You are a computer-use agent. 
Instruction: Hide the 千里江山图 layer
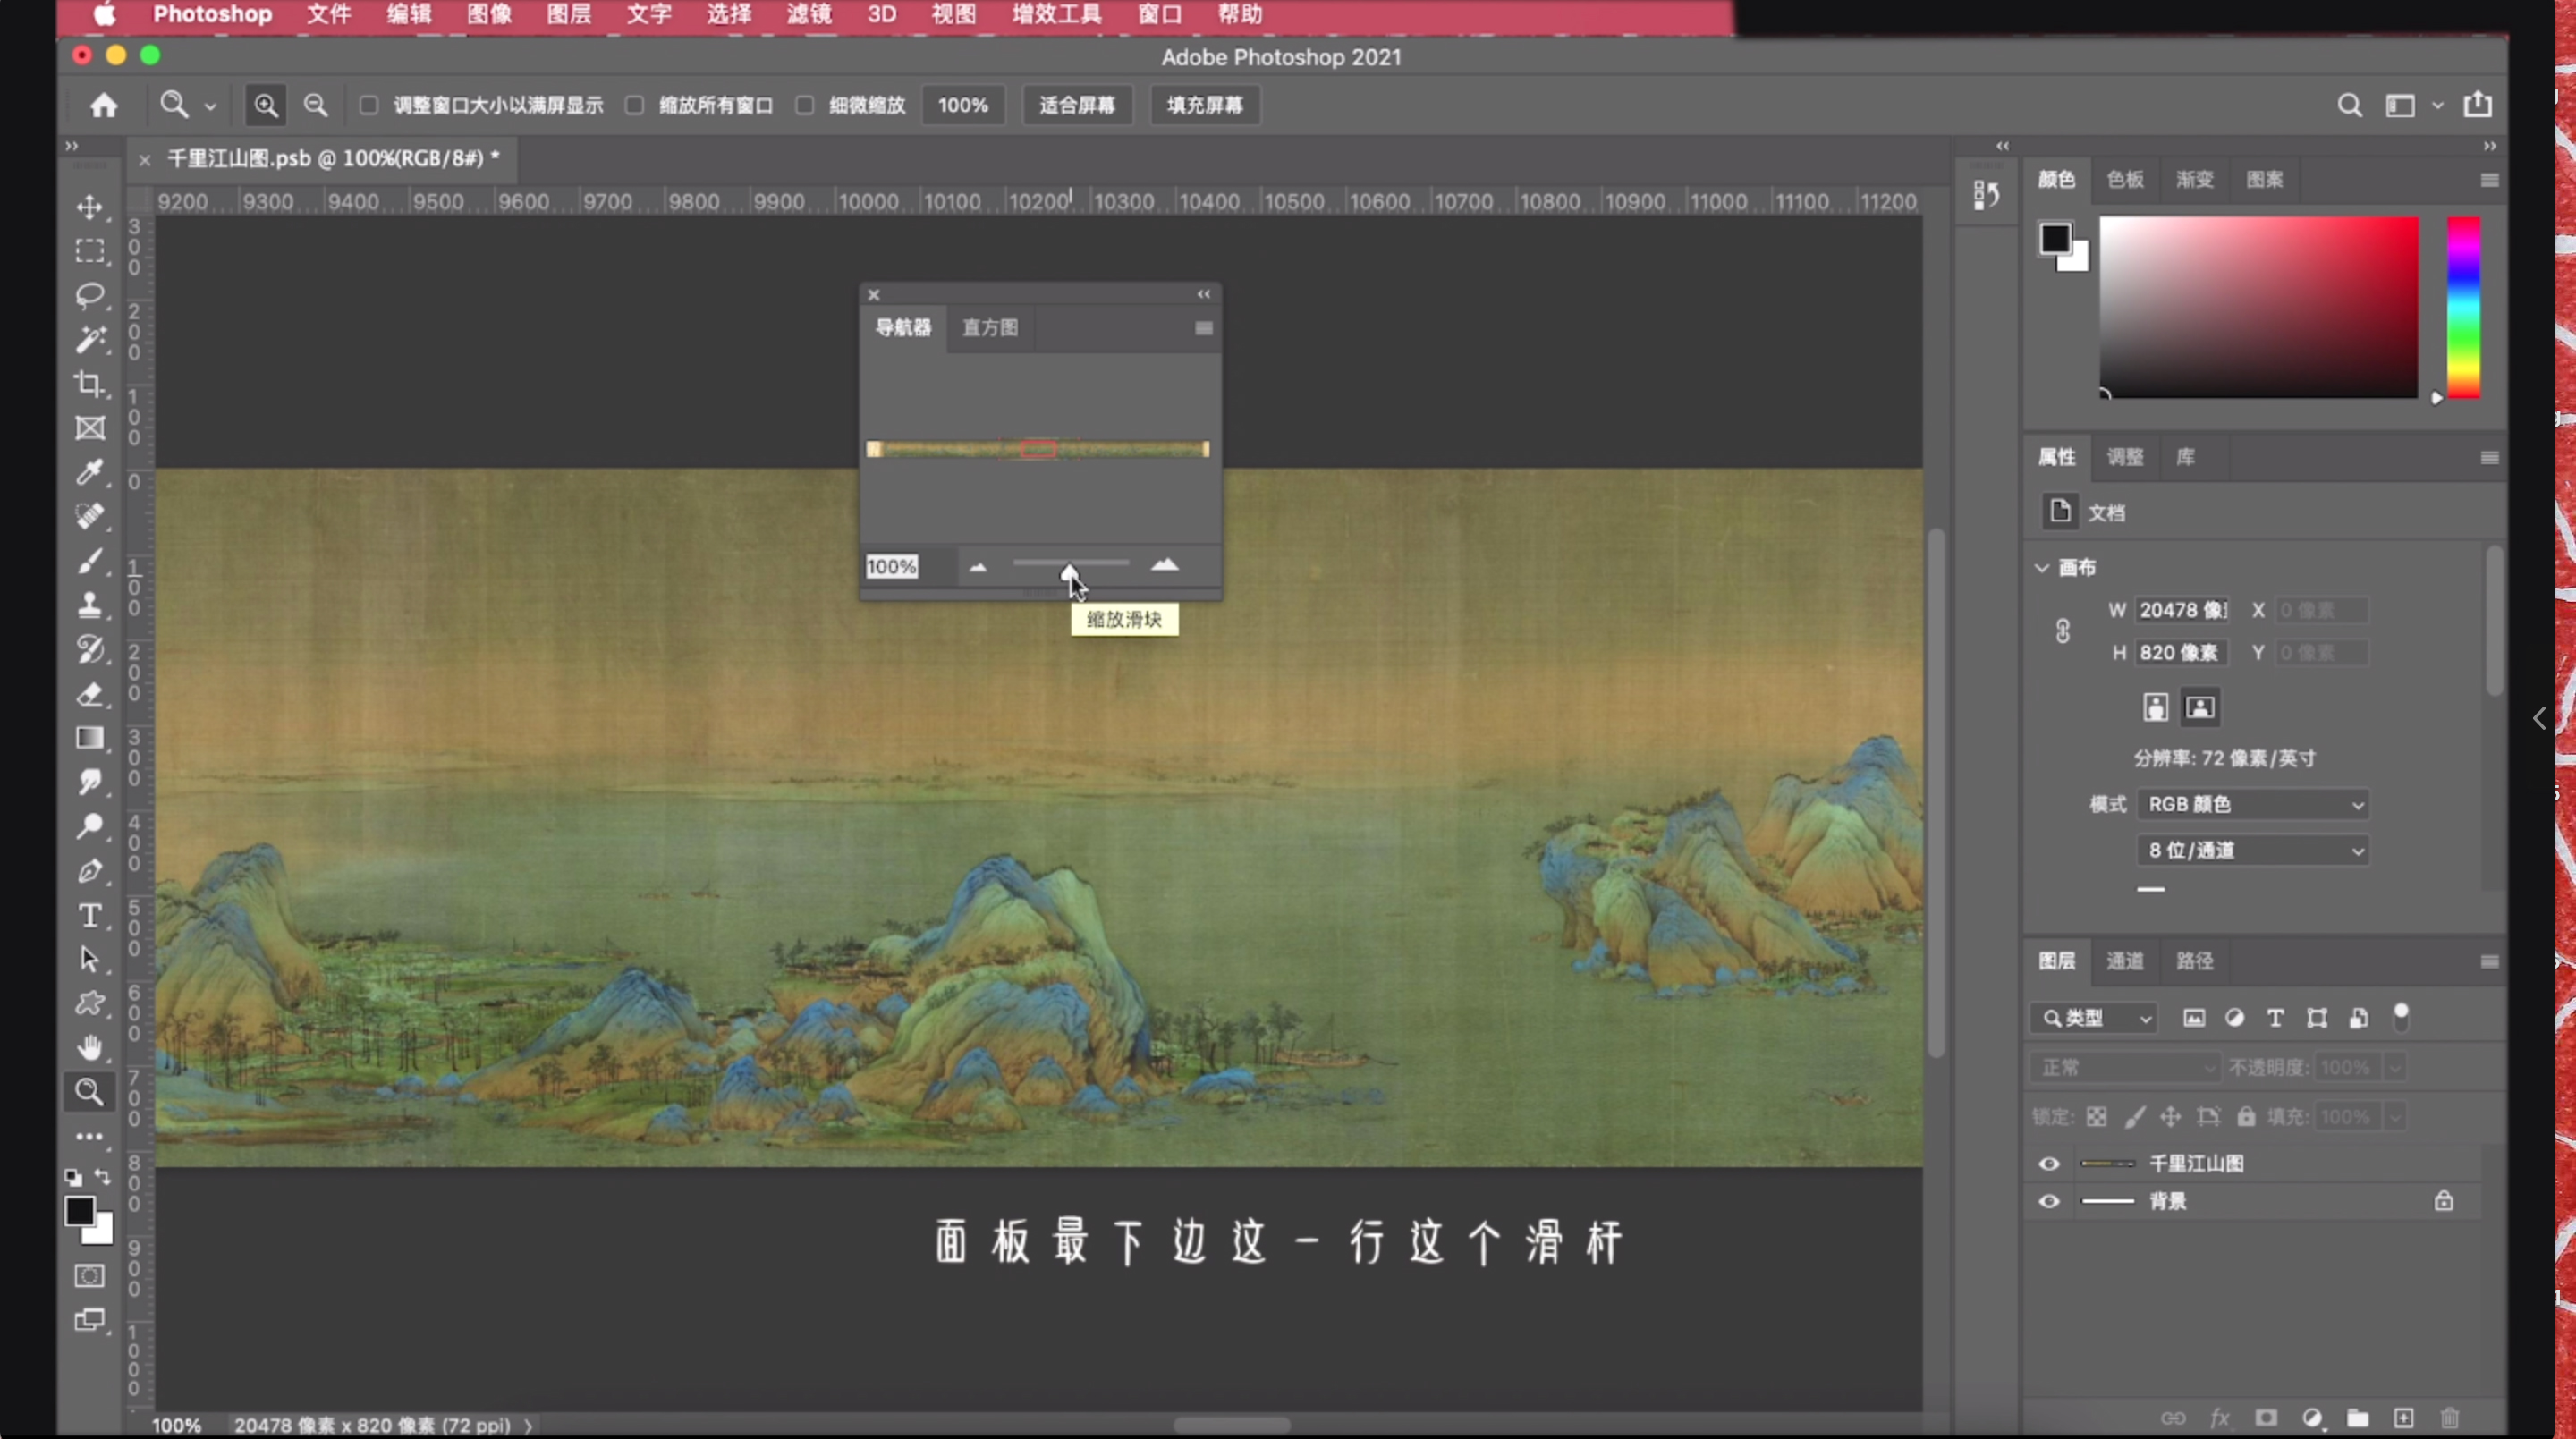[x=2049, y=1163]
